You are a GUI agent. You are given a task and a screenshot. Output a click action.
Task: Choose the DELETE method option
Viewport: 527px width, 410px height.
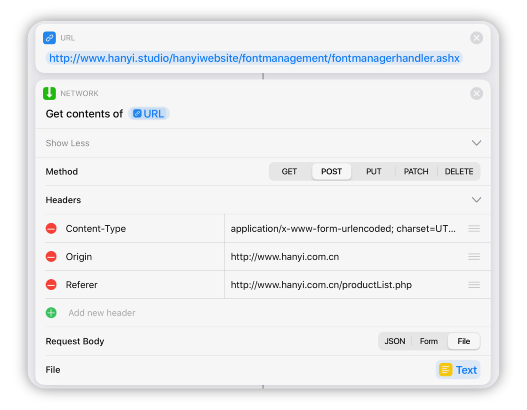[x=459, y=172]
